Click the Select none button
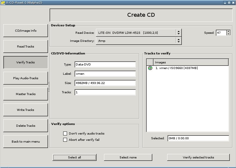This screenshot has height=168, width=236. pyautogui.click(x=128, y=158)
